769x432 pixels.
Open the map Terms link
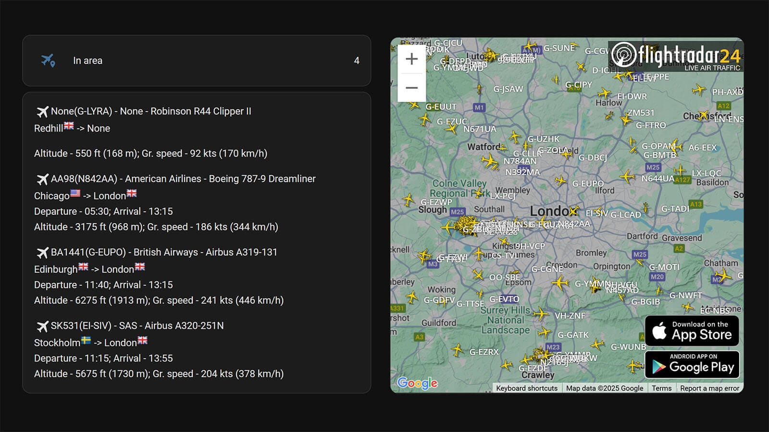[661, 388]
